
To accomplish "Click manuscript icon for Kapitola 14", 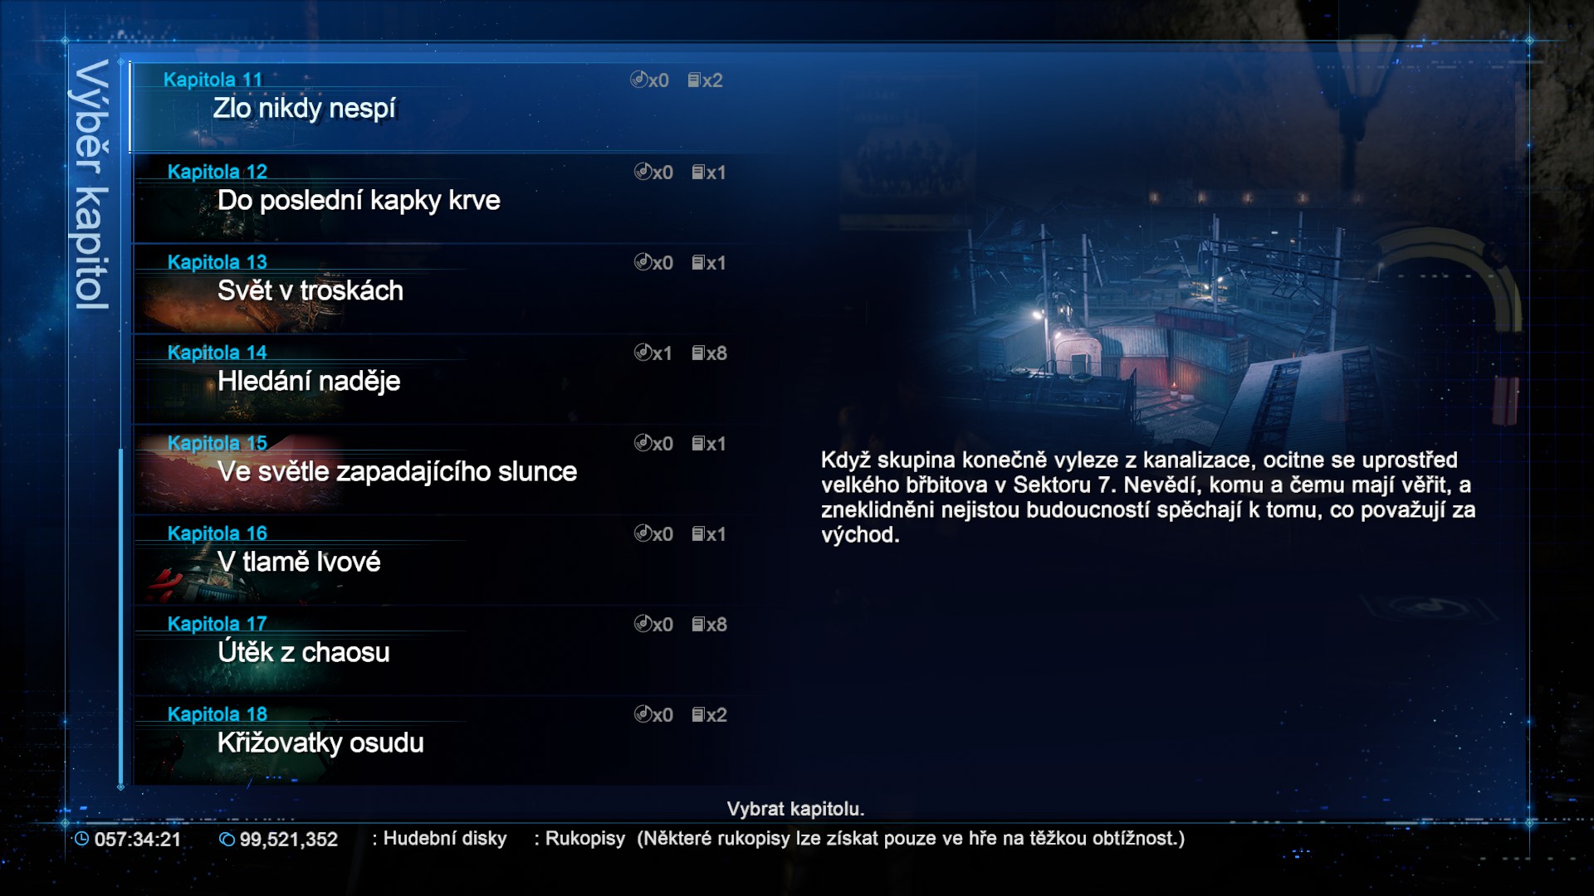I will pyautogui.click(x=698, y=353).
